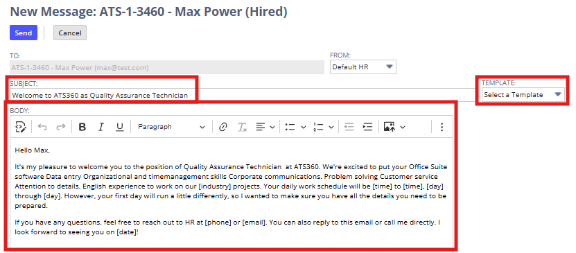The height and width of the screenshot is (253, 576).
Task: Insert a link with the link icon
Action: coord(222,127)
